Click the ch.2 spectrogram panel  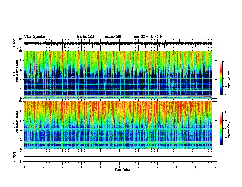pyautogui.click(x=118, y=125)
